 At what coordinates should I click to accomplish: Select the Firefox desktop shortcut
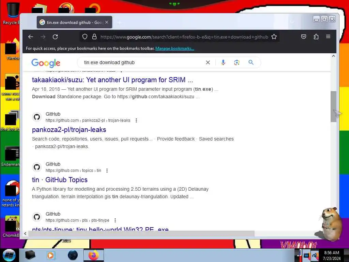(x=12, y=49)
